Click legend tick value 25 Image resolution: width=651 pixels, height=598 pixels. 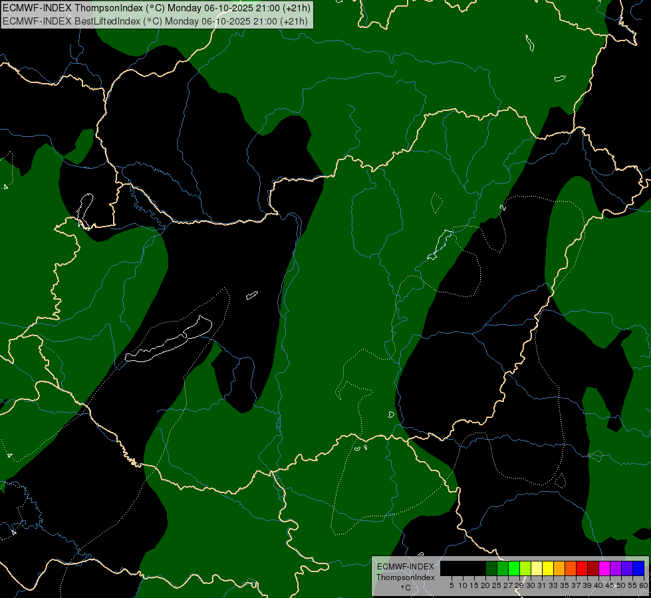pos(497,585)
